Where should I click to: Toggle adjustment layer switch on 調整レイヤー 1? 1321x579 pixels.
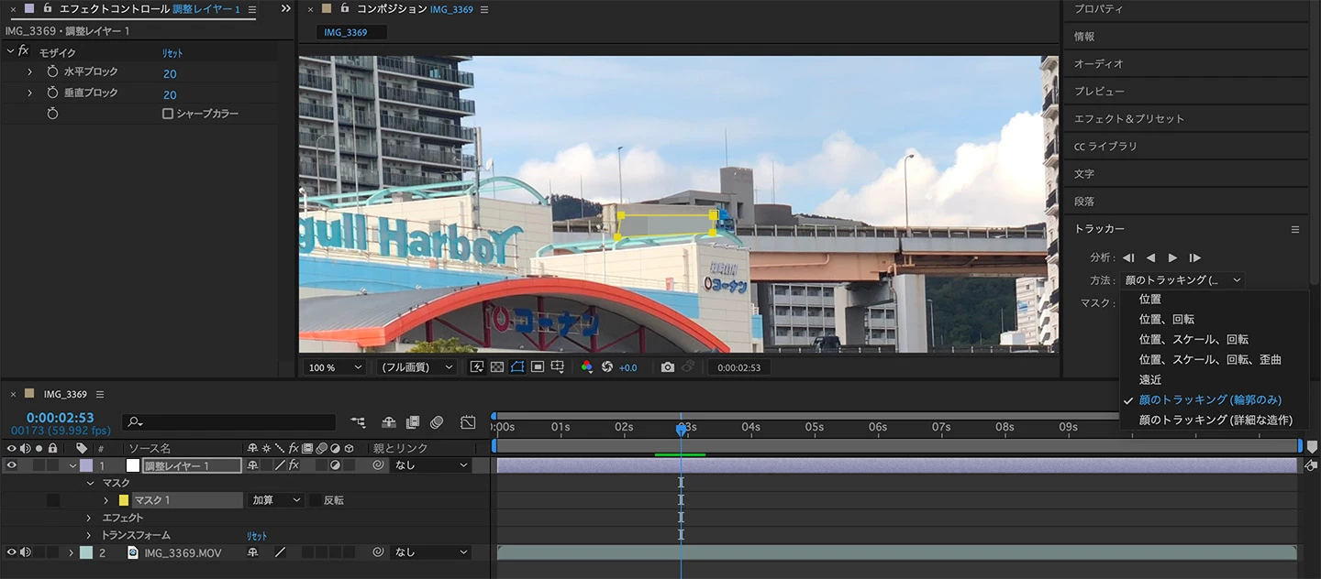click(335, 465)
